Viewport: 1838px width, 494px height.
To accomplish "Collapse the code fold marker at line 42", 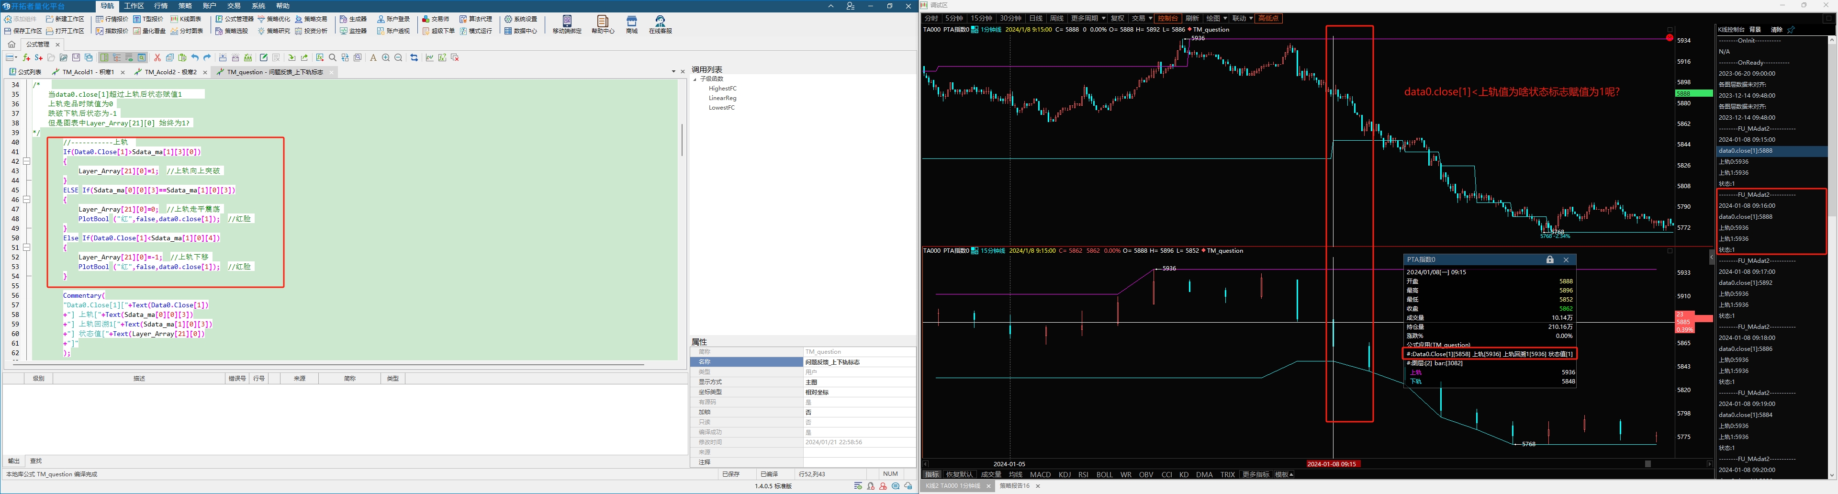I will pos(27,161).
